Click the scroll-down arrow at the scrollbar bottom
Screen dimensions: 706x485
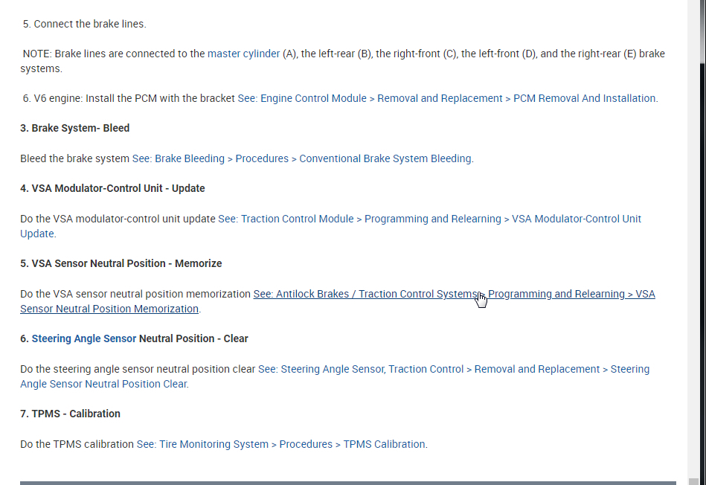click(x=702, y=480)
